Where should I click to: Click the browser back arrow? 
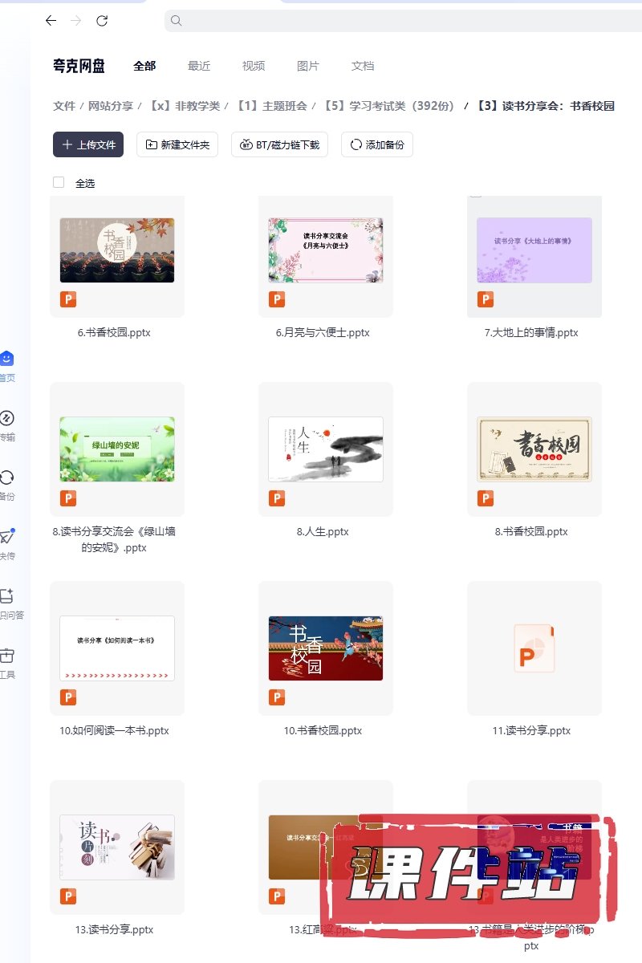point(51,21)
